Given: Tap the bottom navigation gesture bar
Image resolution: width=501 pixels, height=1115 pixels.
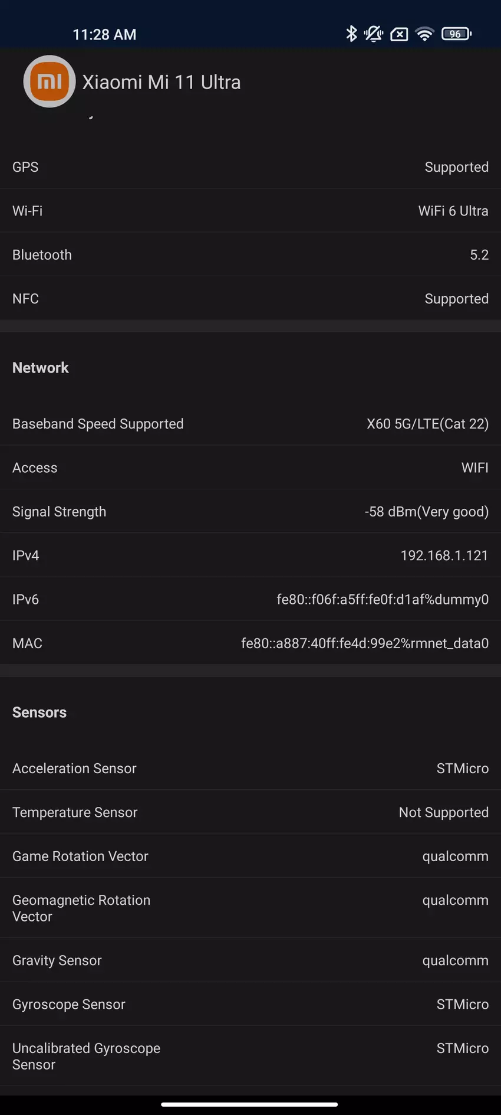Looking at the screenshot, I should pyautogui.click(x=249, y=1104).
